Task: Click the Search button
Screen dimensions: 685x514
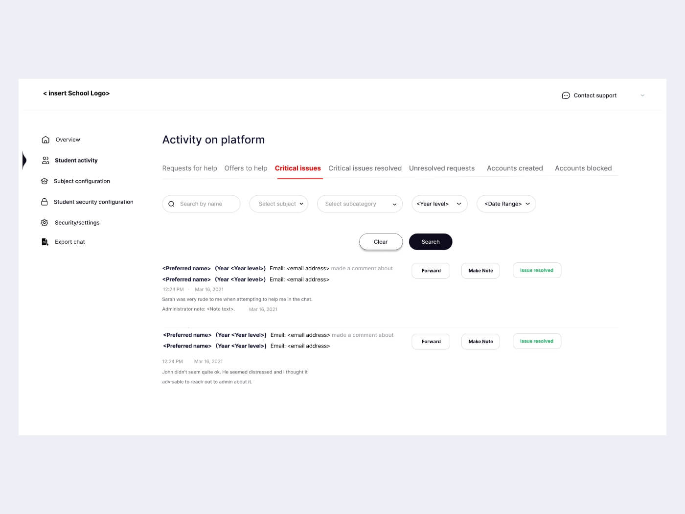Action: point(431,241)
